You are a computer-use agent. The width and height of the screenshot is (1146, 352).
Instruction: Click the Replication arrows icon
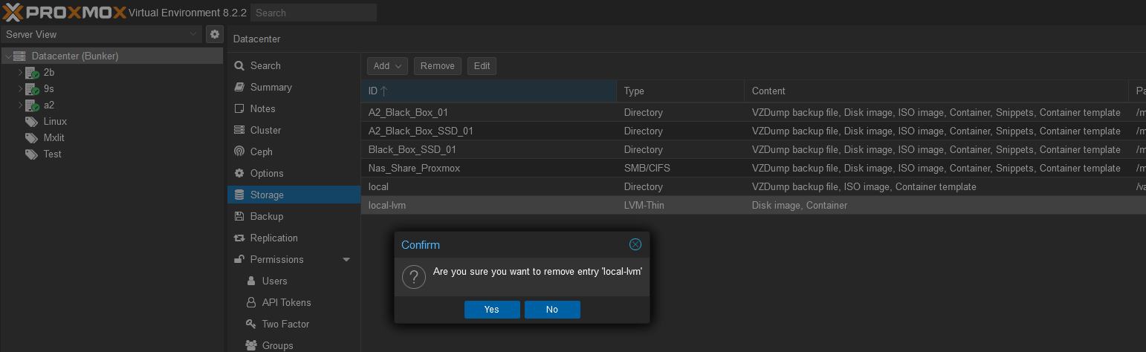pos(239,238)
